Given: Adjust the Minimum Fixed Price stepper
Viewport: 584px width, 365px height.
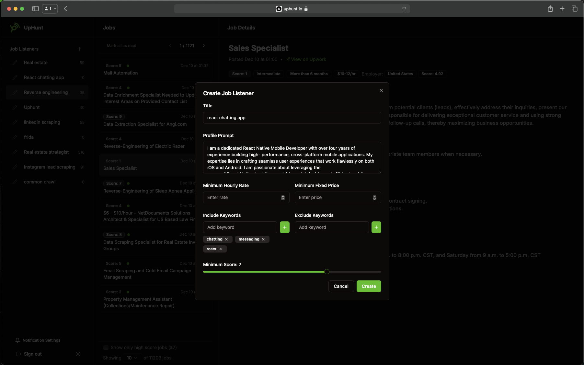Looking at the screenshot, I should (x=374, y=197).
